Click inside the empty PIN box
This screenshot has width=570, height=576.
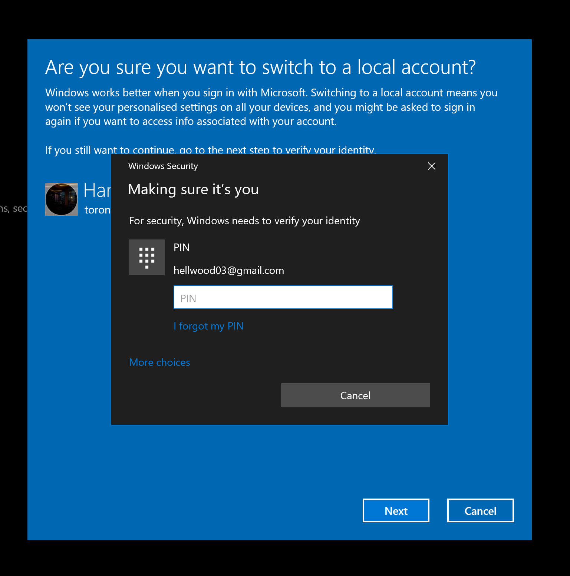point(283,297)
